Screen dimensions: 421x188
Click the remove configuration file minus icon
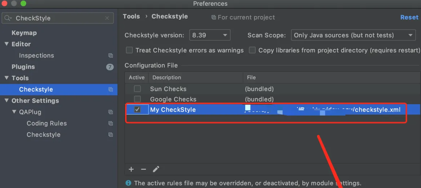click(x=143, y=169)
